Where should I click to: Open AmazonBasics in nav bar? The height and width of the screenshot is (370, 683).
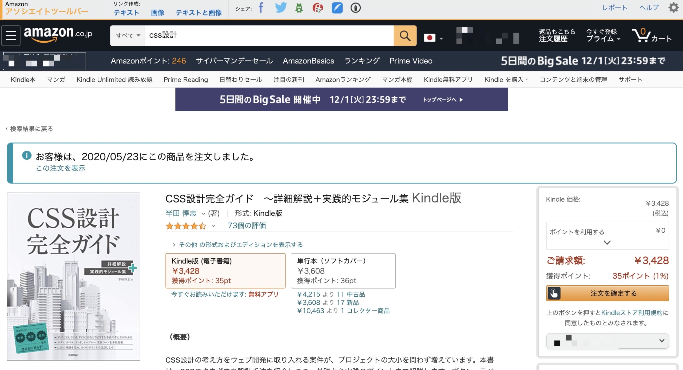308,61
